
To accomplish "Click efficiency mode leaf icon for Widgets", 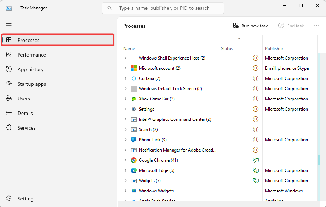I will click(256, 181).
